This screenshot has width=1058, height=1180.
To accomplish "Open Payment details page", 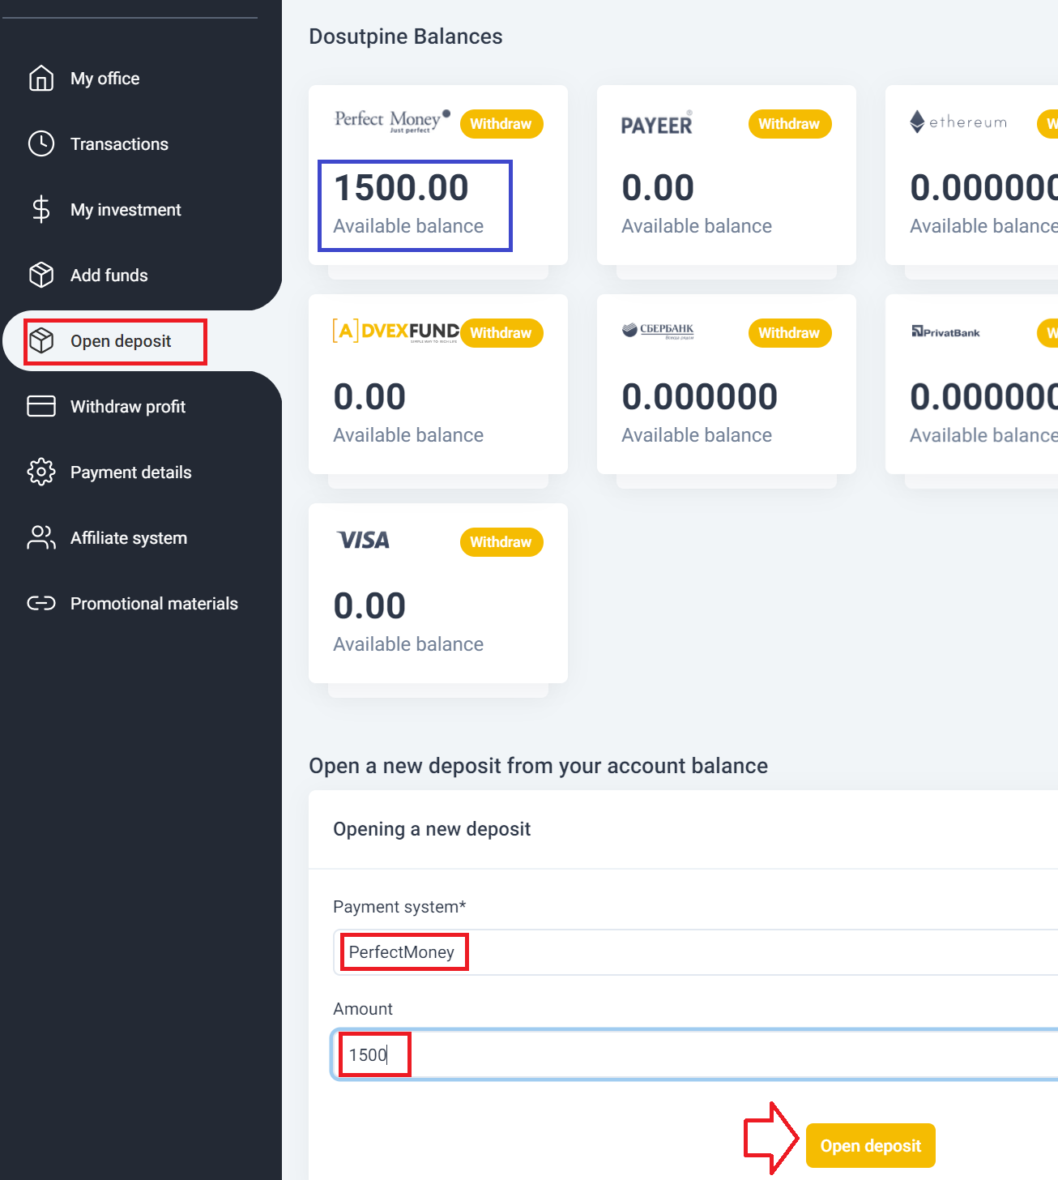I will (x=131, y=472).
